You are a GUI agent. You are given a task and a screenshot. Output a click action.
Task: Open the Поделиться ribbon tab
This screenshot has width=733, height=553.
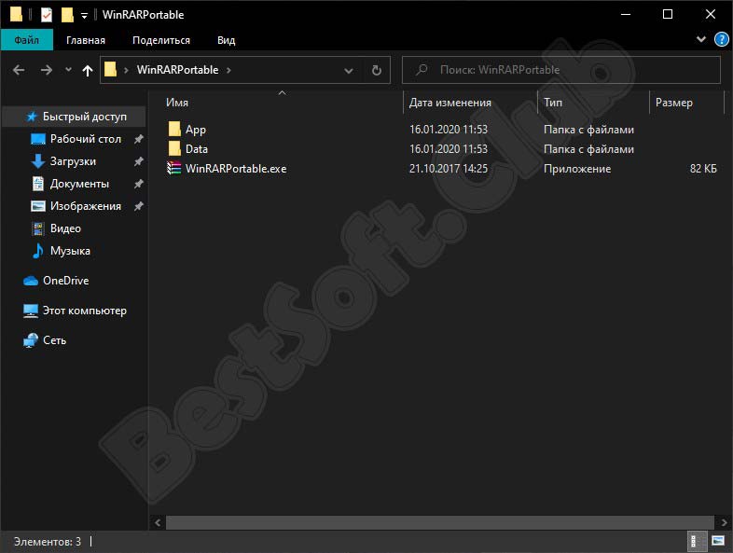click(x=161, y=40)
